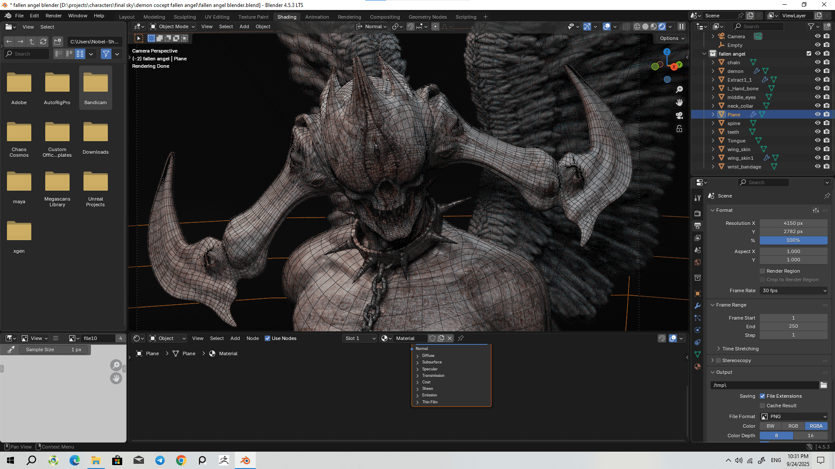Open the Frame Rate dropdown
This screenshot has height=469, width=835.
point(794,291)
